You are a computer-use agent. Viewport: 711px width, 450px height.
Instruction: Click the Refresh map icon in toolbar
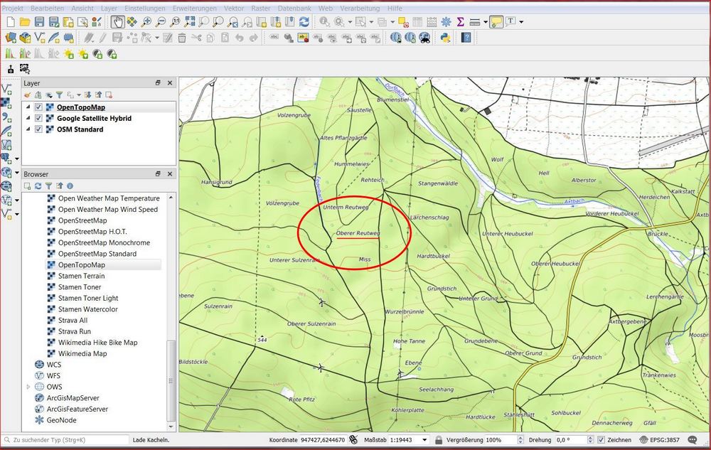click(305, 22)
